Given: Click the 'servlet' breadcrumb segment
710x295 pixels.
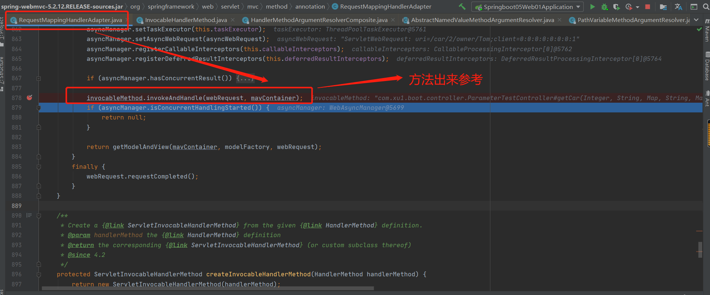Looking at the screenshot, I should (x=230, y=7).
